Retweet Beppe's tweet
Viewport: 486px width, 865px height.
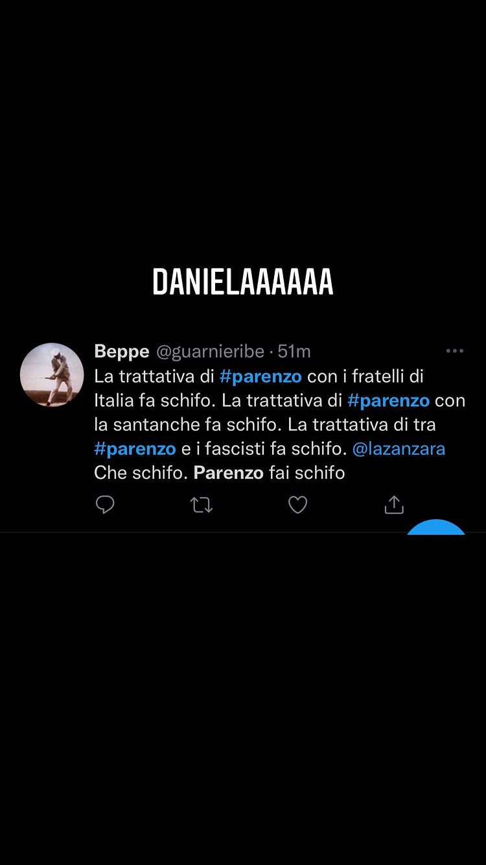tap(202, 505)
